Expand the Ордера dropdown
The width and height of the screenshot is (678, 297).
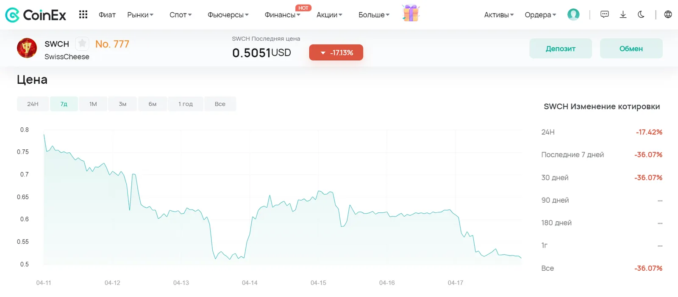click(x=540, y=15)
